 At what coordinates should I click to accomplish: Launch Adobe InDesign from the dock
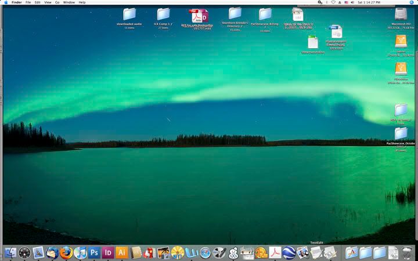(x=107, y=252)
